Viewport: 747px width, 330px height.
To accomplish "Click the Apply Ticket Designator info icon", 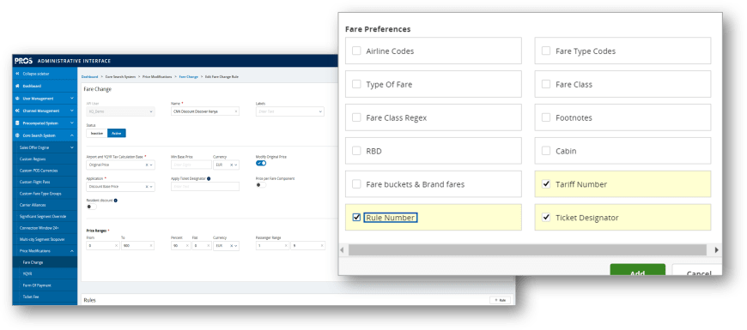I will (210, 179).
